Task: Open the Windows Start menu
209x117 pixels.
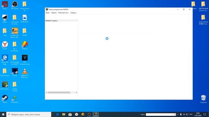Action: tap(3, 114)
